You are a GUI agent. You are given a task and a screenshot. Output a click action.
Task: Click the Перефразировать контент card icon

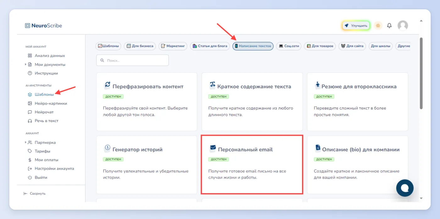[107, 85]
